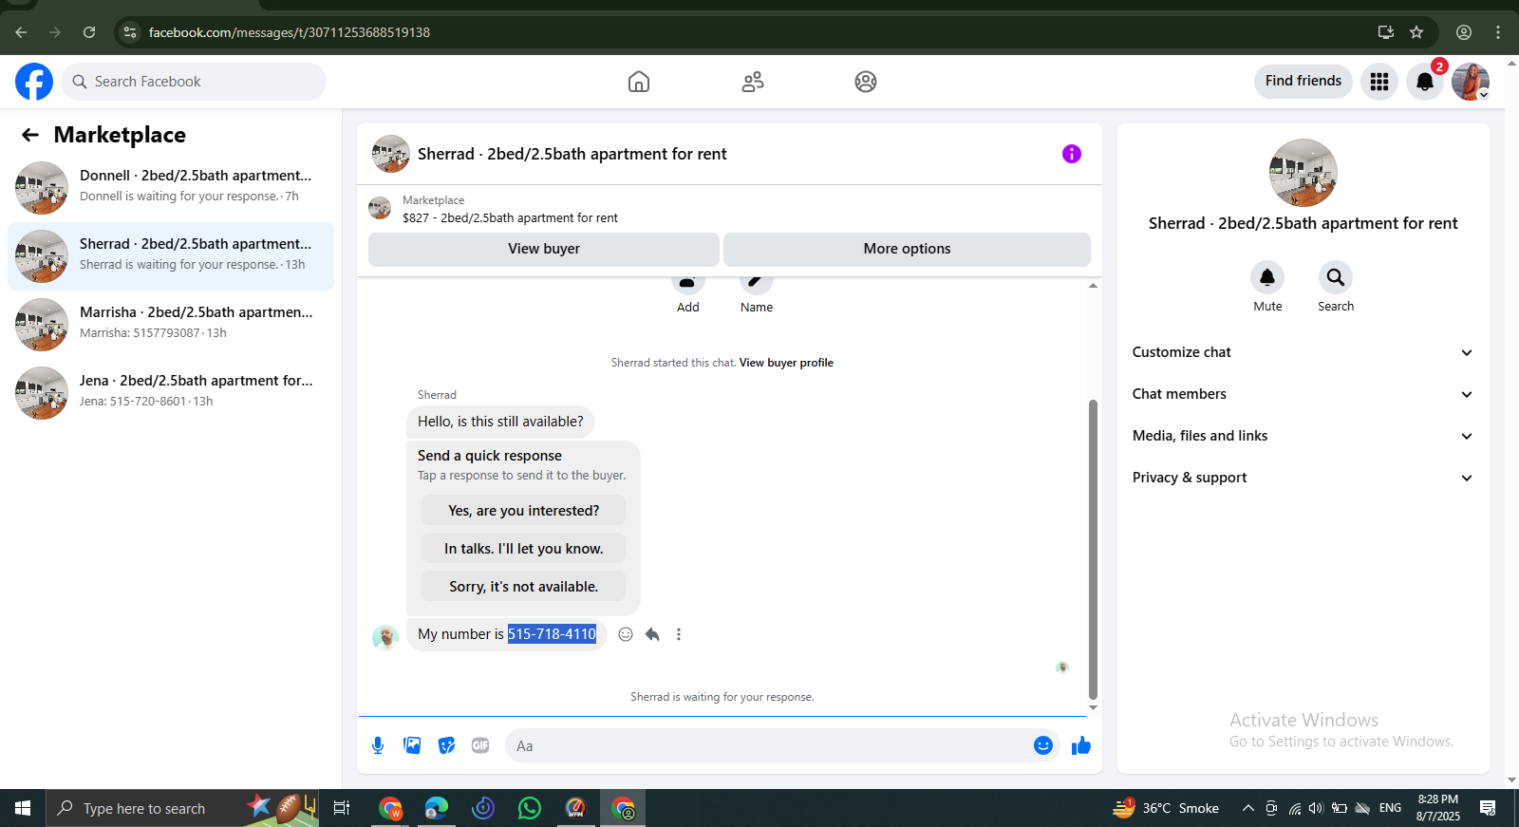The width and height of the screenshot is (1519, 827).
Task: Search in conversation using the magnifier icon
Action: point(1336,277)
